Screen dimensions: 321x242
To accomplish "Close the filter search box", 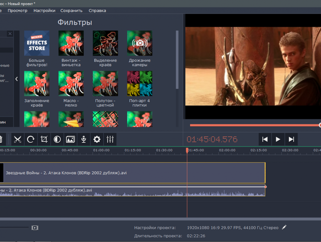I will coord(10,34).
